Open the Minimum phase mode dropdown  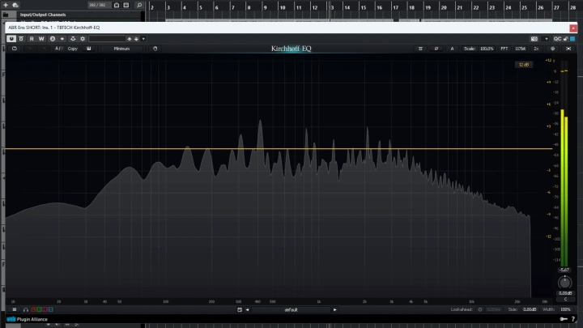121,49
